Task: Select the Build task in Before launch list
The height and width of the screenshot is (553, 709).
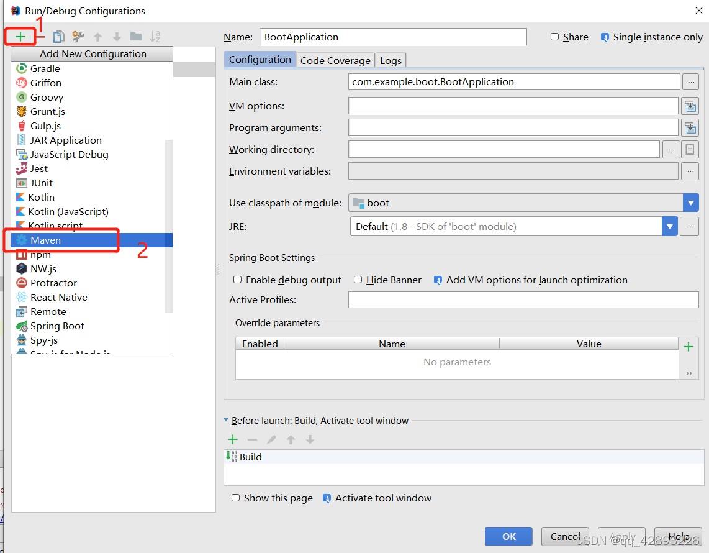Action: tap(464, 457)
